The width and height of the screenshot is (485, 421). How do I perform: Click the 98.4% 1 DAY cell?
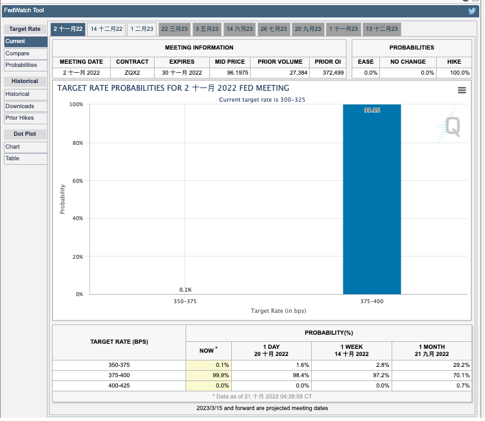pyautogui.click(x=271, y=375)
